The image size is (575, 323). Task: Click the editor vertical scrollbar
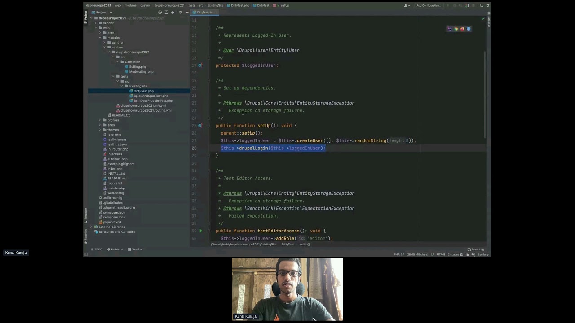tap(485, 94)
